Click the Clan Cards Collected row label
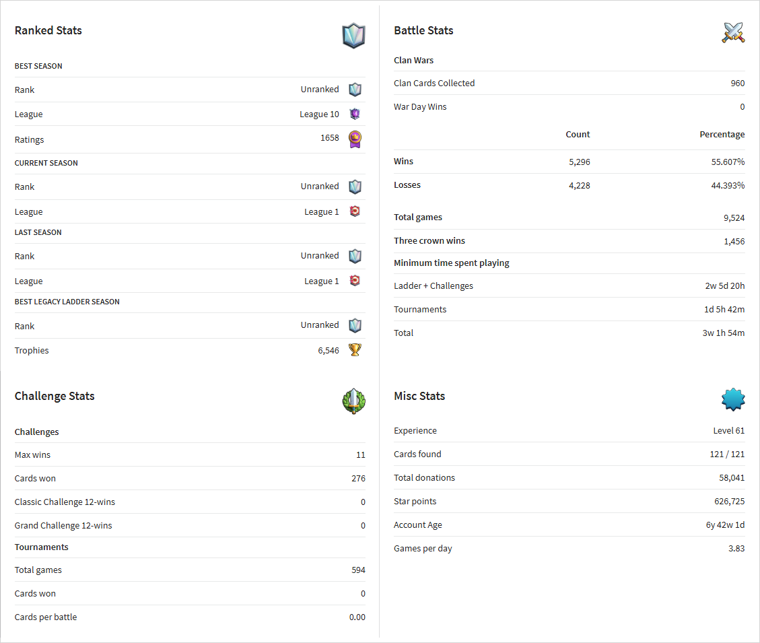 (434, 83)
